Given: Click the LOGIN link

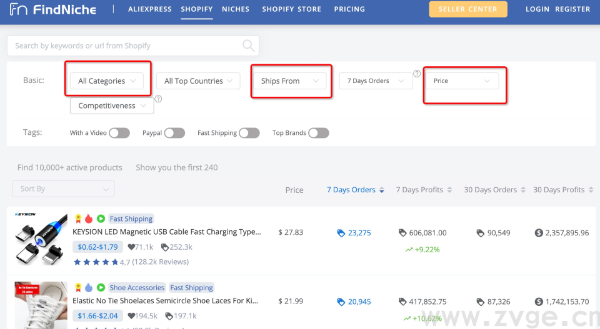Looking at the screenshot, I should [x=537, y=9].
